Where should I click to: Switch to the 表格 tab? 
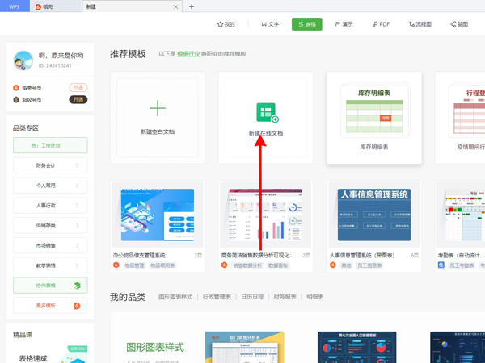306,24
